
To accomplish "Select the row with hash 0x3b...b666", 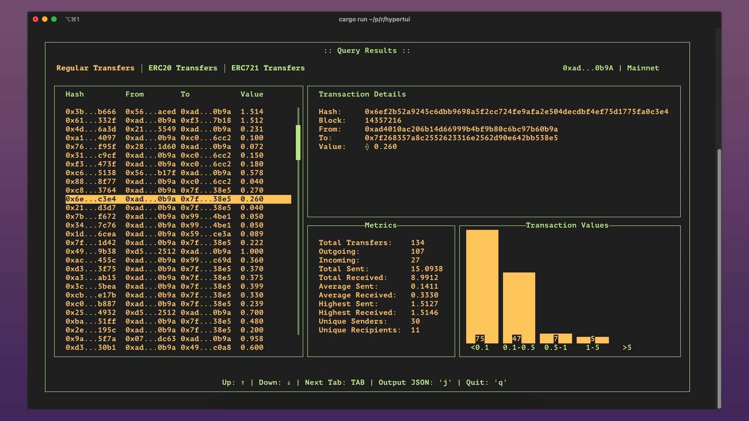I will [x=178, y=111].
